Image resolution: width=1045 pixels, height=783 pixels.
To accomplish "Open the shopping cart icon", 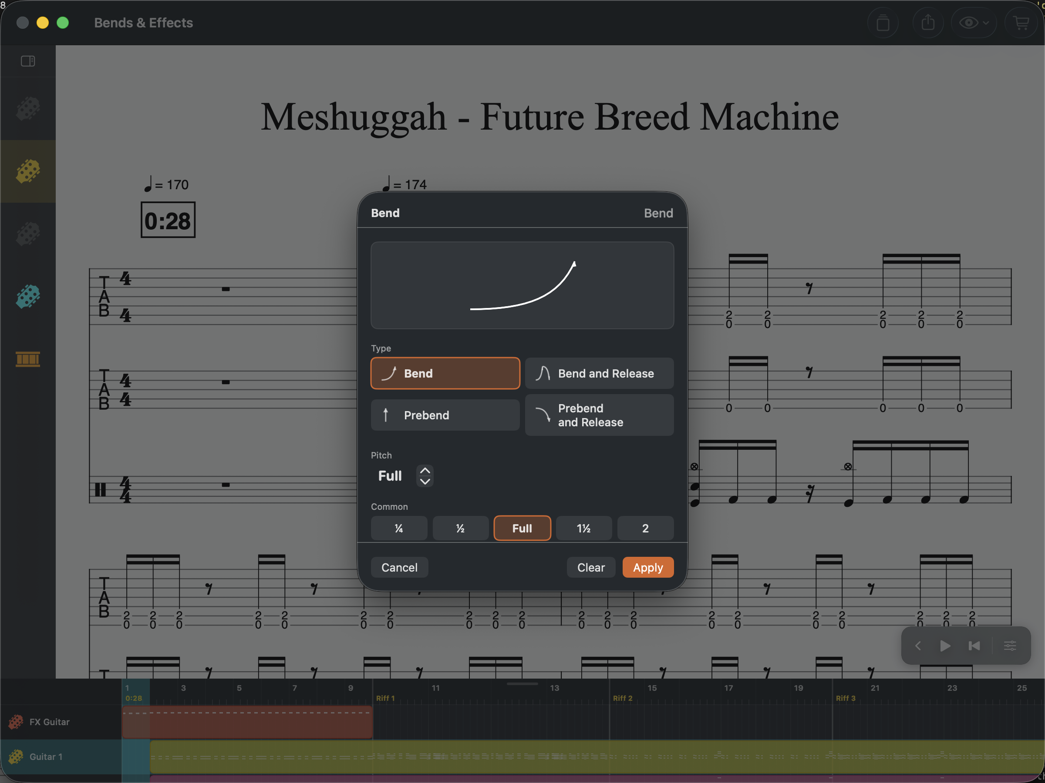I will [x=1021, y=23].
